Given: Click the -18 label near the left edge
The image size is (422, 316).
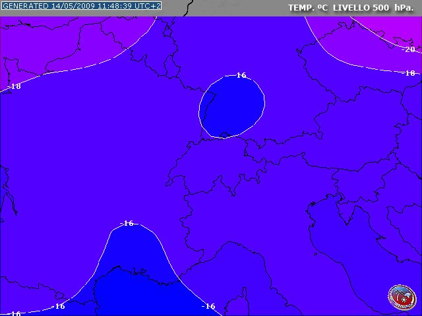Looking at the screenshot, I should pos(15,86).
